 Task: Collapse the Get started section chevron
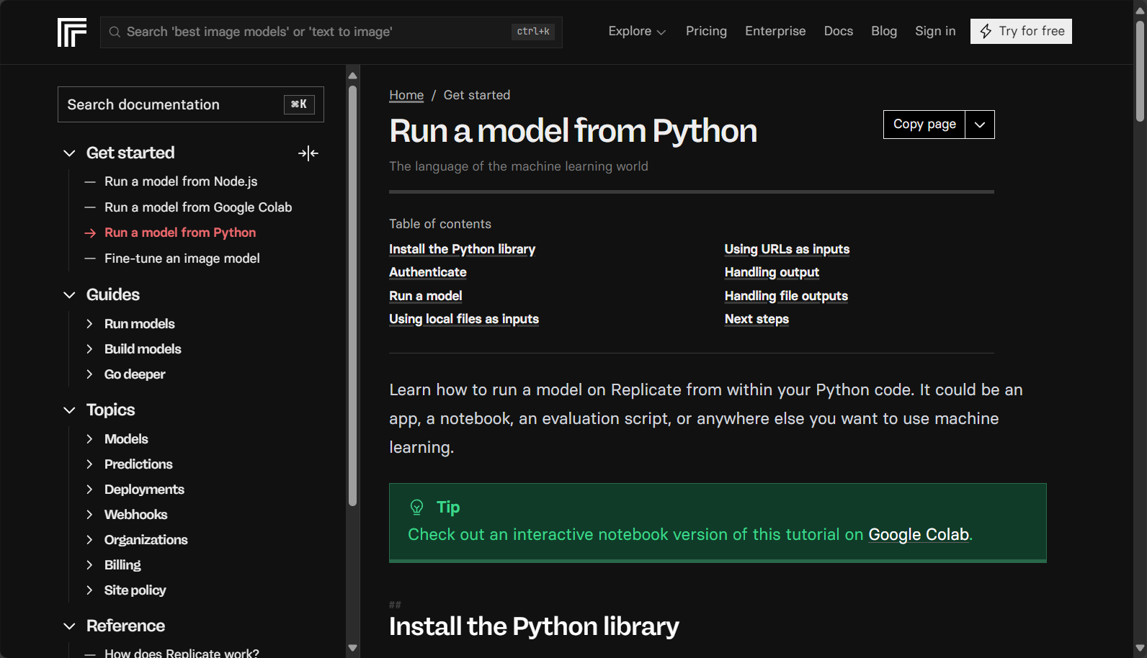coord(69,153)
